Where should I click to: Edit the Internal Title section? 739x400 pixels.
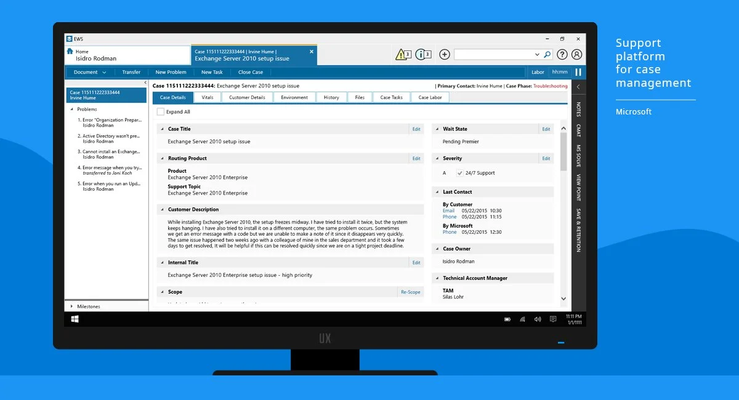[416, 262]
